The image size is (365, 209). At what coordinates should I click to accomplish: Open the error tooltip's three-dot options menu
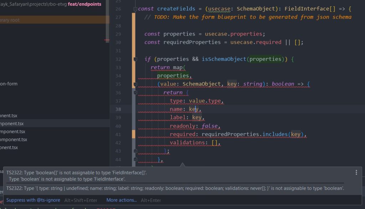point(356,172)
